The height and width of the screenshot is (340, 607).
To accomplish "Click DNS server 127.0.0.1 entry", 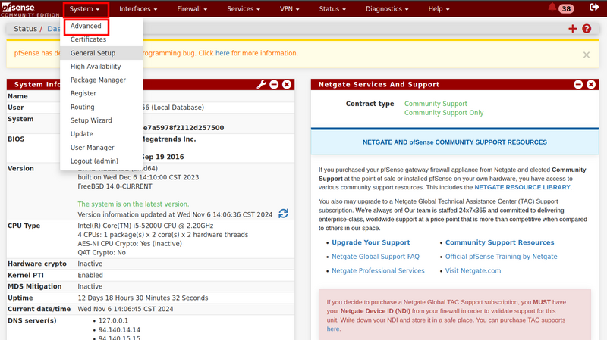I will point(113,320).
